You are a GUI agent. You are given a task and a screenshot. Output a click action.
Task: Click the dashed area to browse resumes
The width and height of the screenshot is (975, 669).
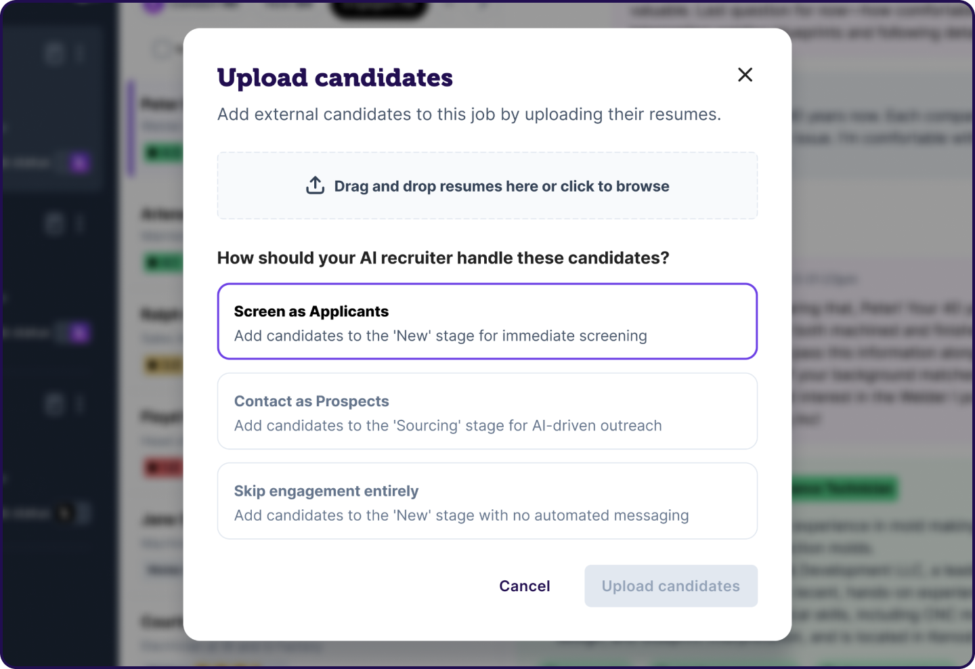487,186
